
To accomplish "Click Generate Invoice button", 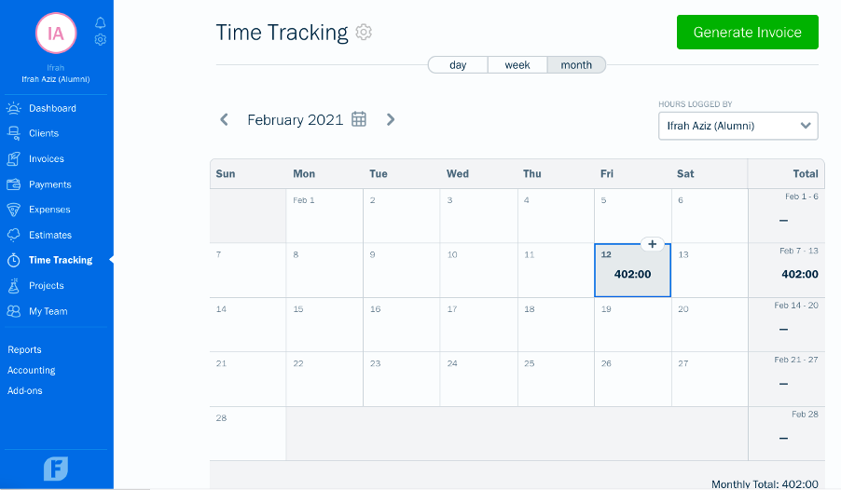I will (747, 33).
